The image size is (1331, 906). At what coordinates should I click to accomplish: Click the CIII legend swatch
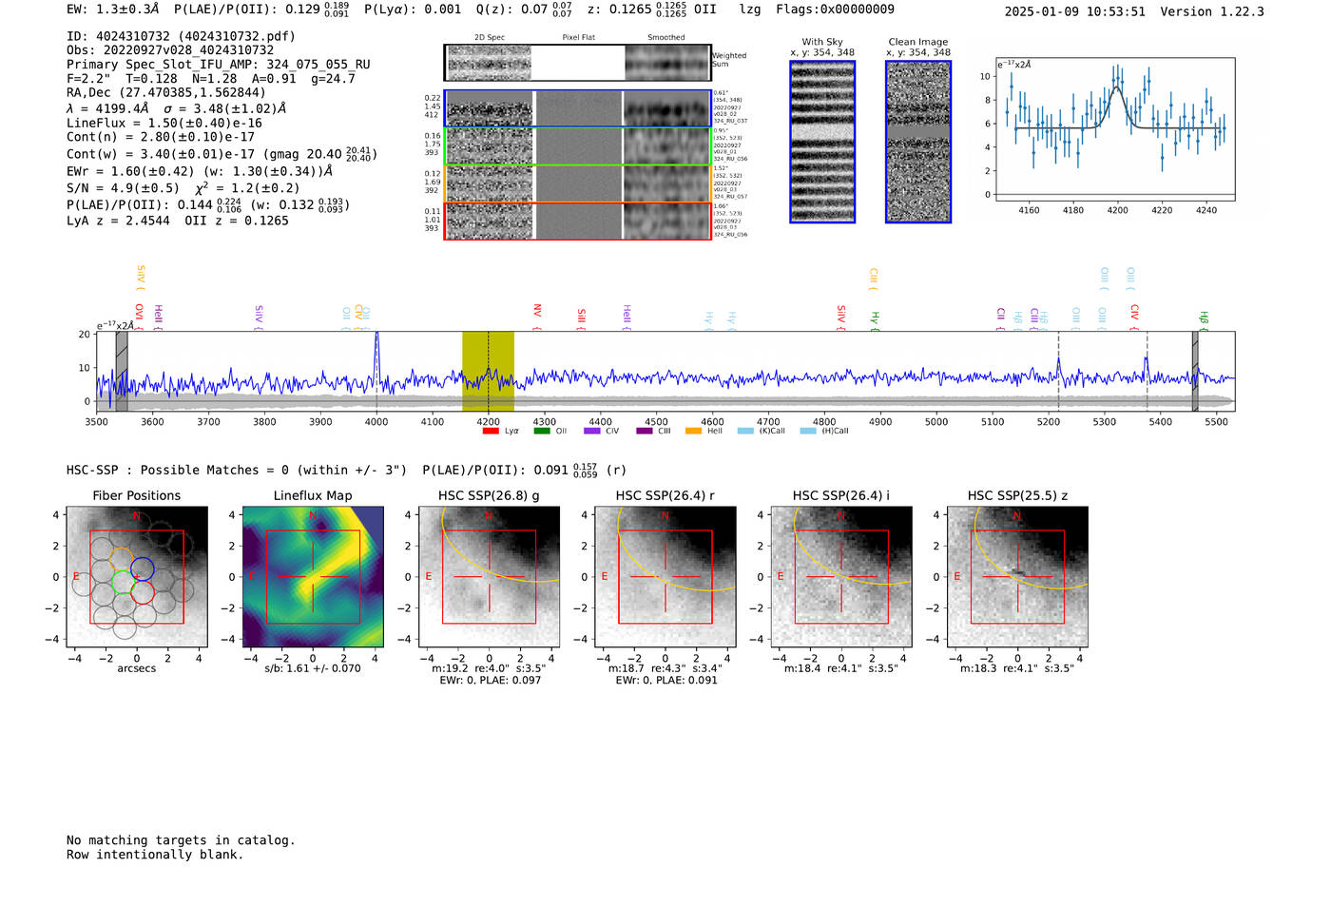click(644, 431)
